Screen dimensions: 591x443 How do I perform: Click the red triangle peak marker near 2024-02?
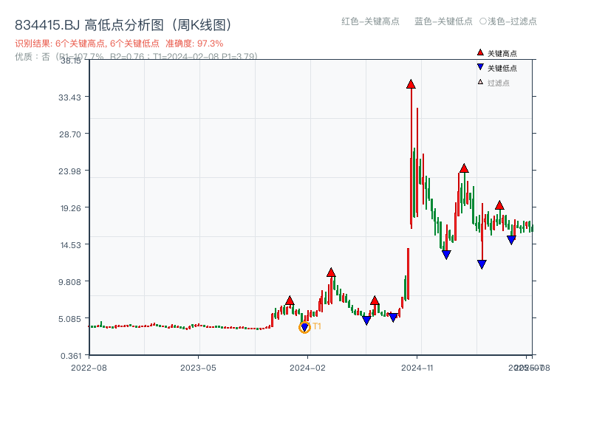click(330, 271)
